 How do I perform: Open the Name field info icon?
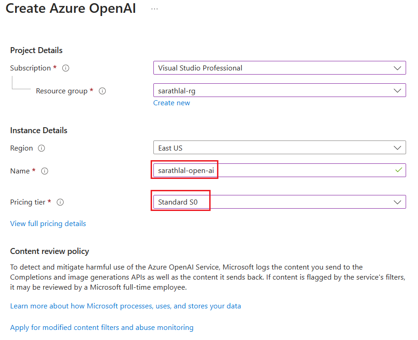pos(44,171)
